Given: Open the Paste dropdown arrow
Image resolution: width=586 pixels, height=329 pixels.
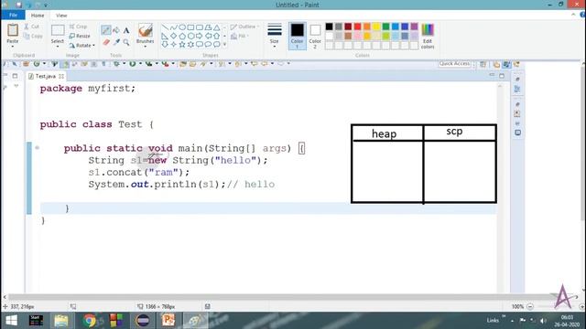Looking at the screenshot, I should coord(12,47).
